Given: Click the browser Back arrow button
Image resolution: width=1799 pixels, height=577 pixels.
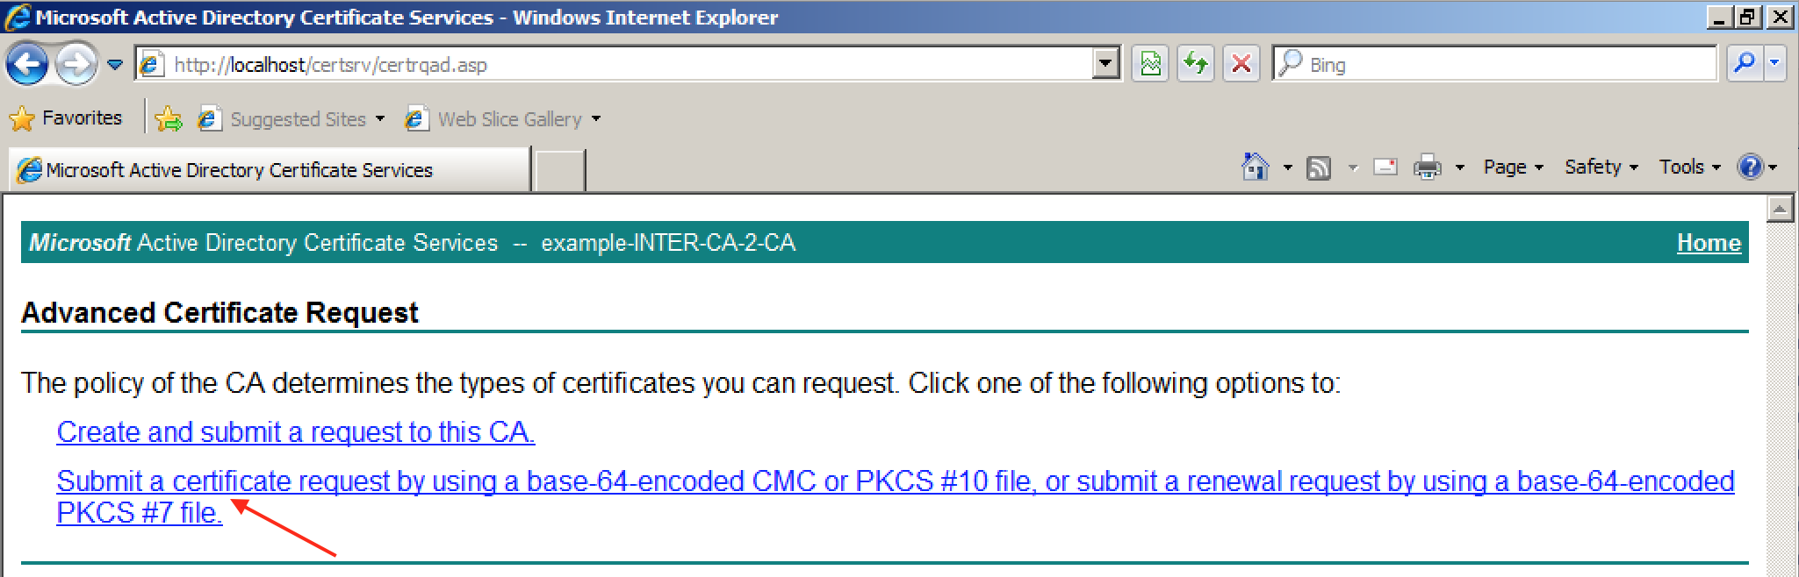Looking at the screenshot, I should 27,64.
